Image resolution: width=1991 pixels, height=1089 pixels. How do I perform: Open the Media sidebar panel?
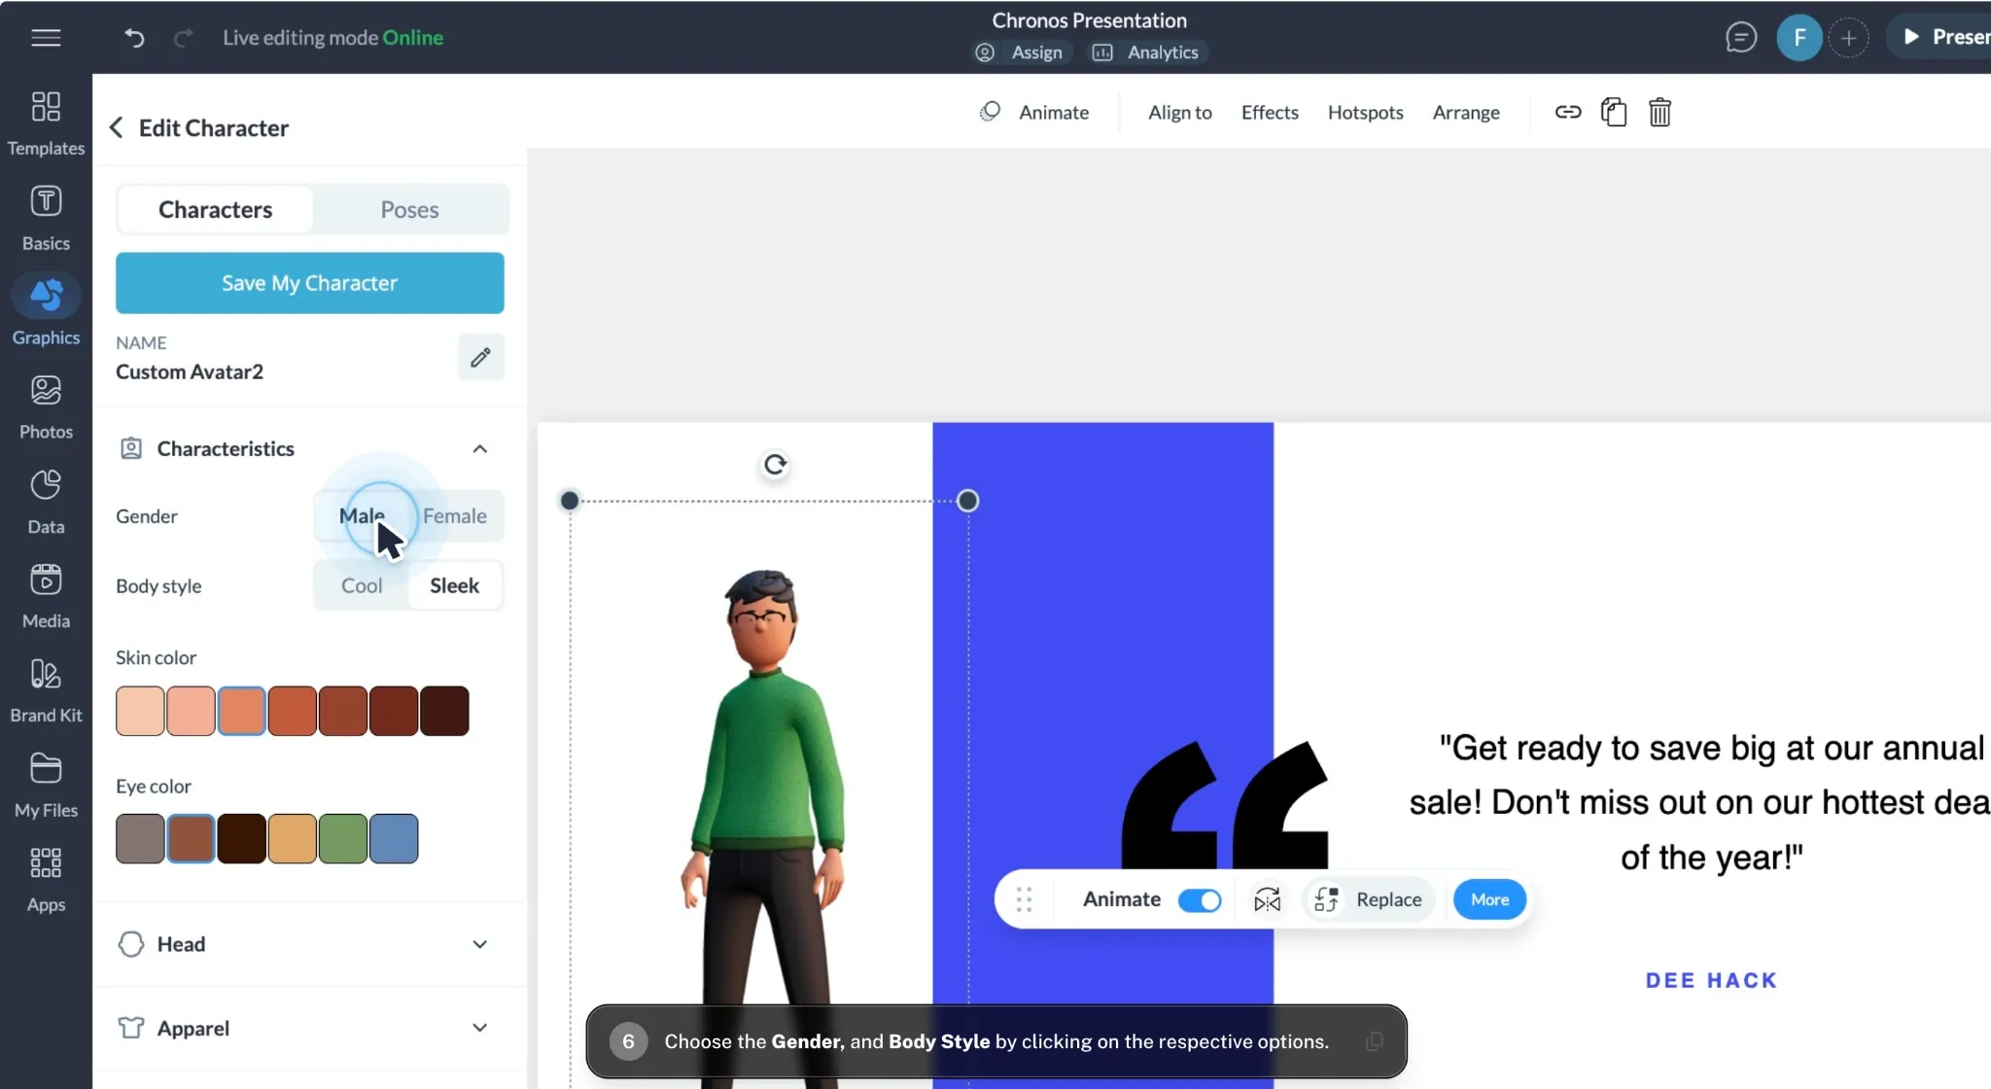[46, 595]
